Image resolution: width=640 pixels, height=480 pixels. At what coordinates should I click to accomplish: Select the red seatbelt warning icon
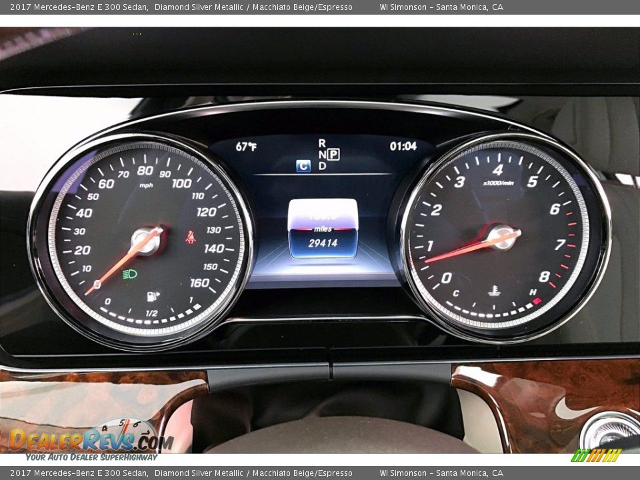[190, 237]
